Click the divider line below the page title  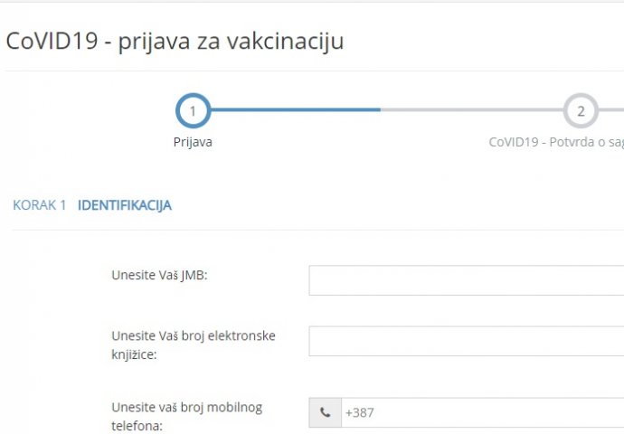[x=312, y=71]
